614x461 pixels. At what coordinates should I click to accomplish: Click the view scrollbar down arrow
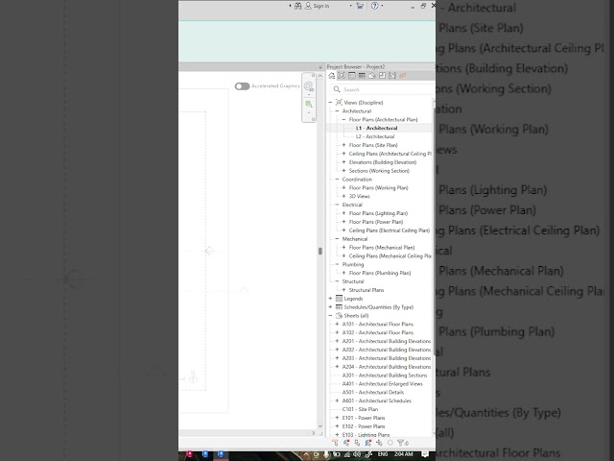320,426
